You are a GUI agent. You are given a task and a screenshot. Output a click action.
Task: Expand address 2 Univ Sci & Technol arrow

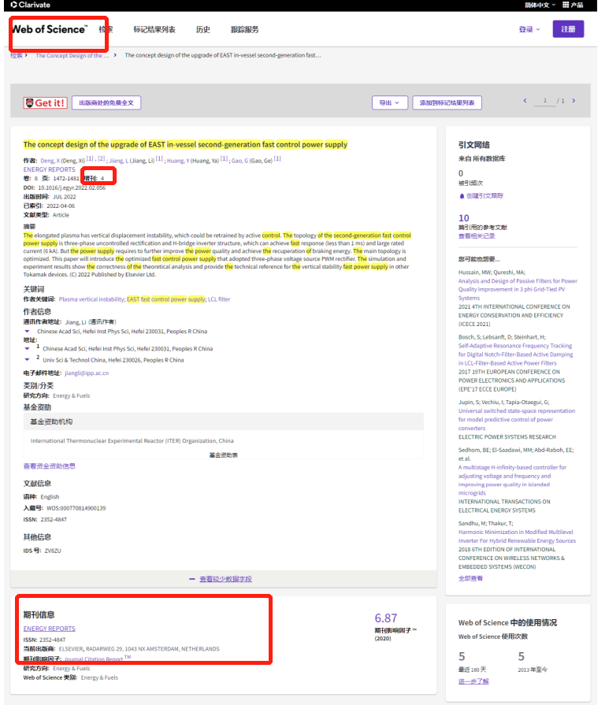pyautogui.click(x=27, y=360)
